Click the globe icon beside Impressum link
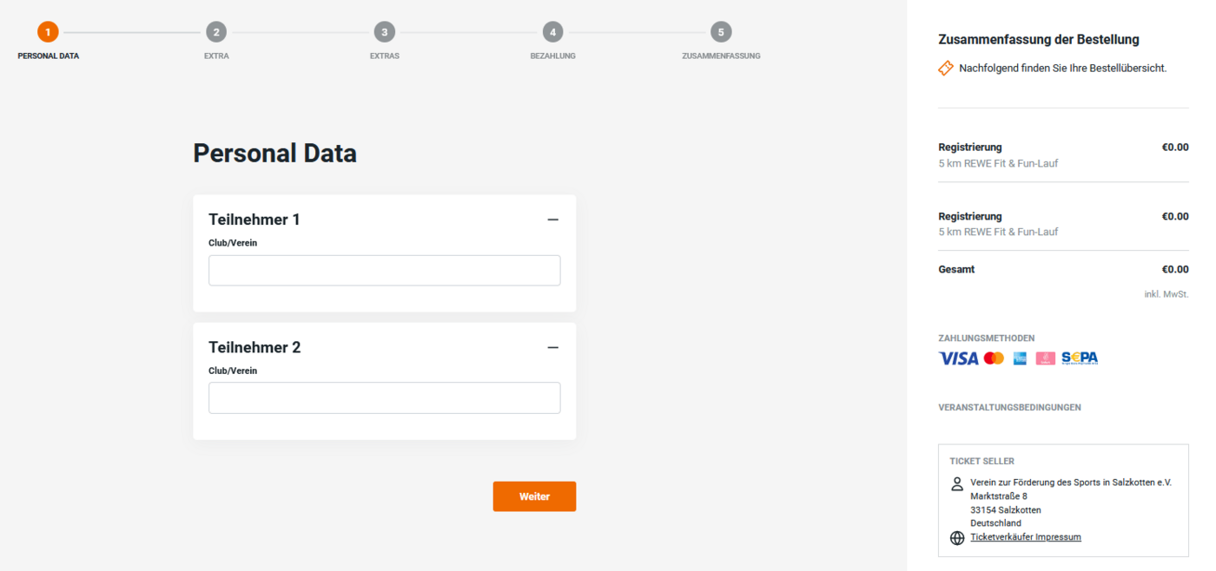Screen dimensions: 1216x571 [957, 538]
